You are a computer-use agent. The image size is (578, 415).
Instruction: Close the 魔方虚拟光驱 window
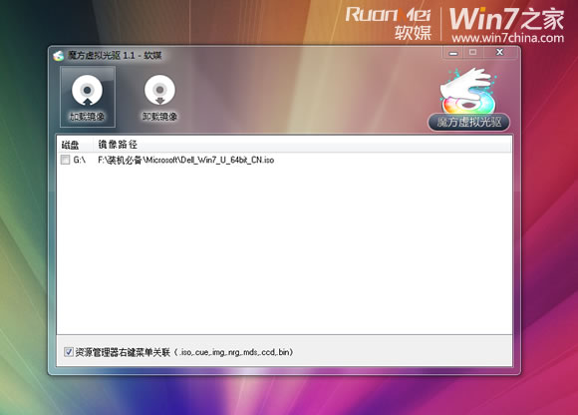(x=499, y=53)
